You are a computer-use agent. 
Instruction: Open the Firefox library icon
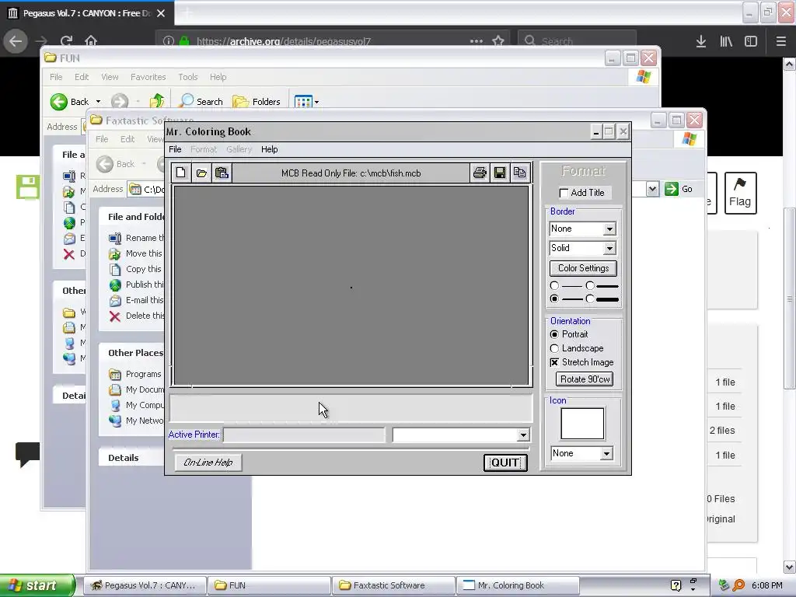726,41
